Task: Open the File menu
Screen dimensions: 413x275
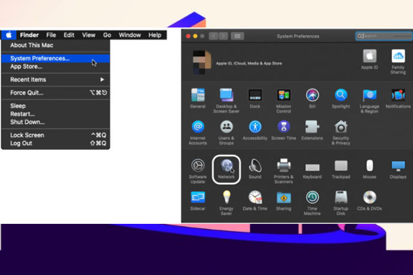Action: pos(51,35)
